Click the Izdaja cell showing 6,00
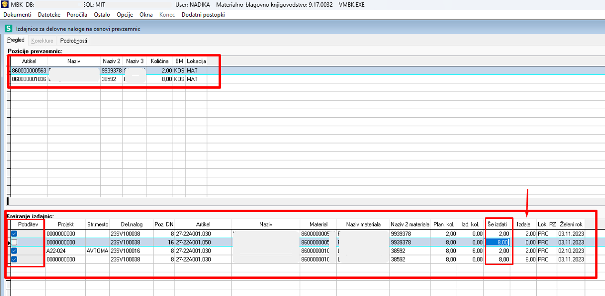This screenshot has height=296, width=605. pyautogui.click(x=523, y=259)
